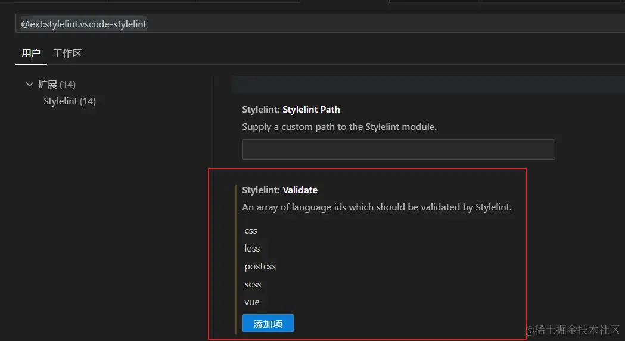
Task: Click the Stylelint Path text field
Action: click(398, 150)
